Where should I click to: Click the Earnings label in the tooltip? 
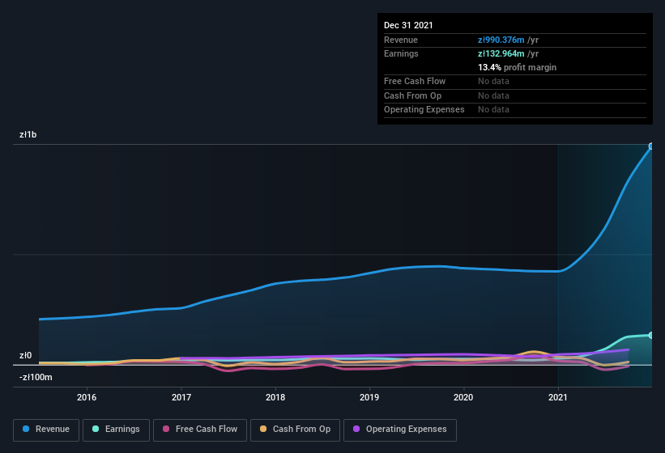tap(401, 53)
